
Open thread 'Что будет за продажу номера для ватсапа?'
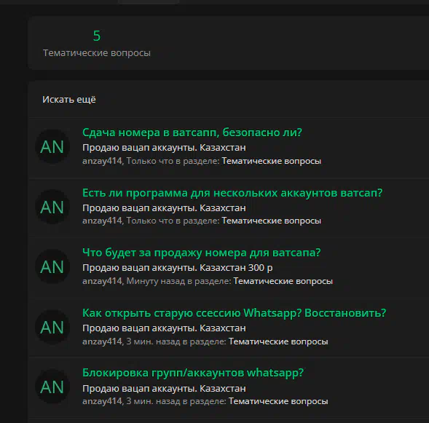tap(201, 253)
